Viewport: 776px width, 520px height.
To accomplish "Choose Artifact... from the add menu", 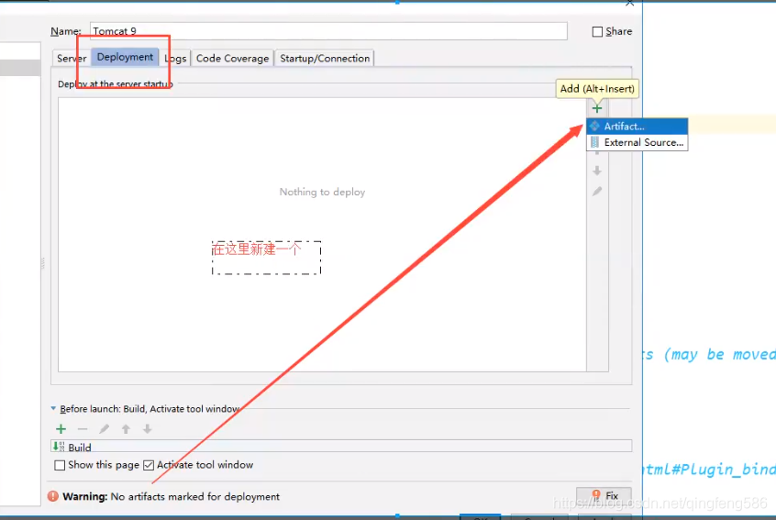I will click(637, 127).
